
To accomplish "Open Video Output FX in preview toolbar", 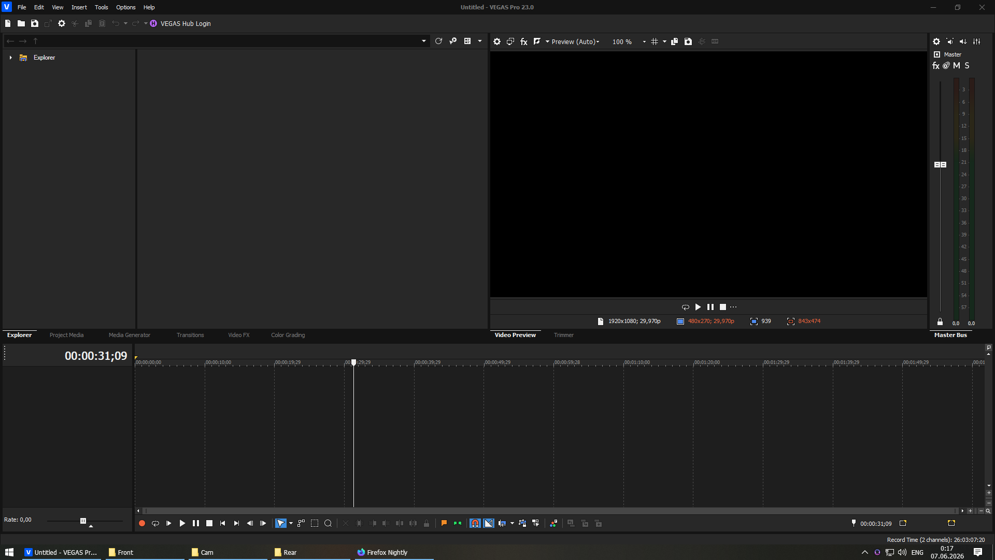I will click(524, 41).
